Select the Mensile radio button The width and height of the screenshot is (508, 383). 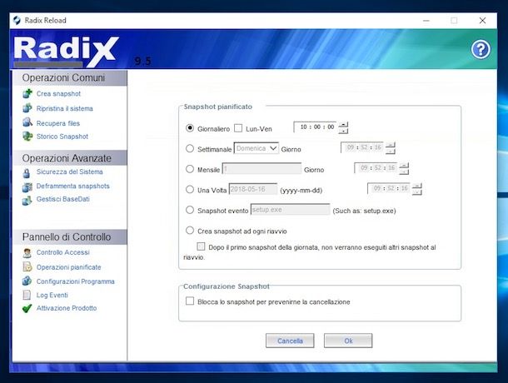190,169
